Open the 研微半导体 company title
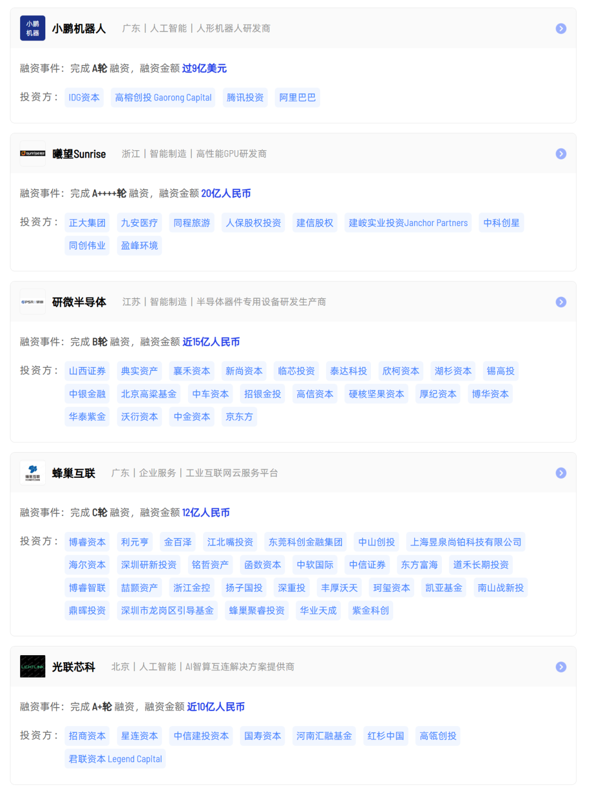Screen dimensions: 590x789 coord(79,302)
